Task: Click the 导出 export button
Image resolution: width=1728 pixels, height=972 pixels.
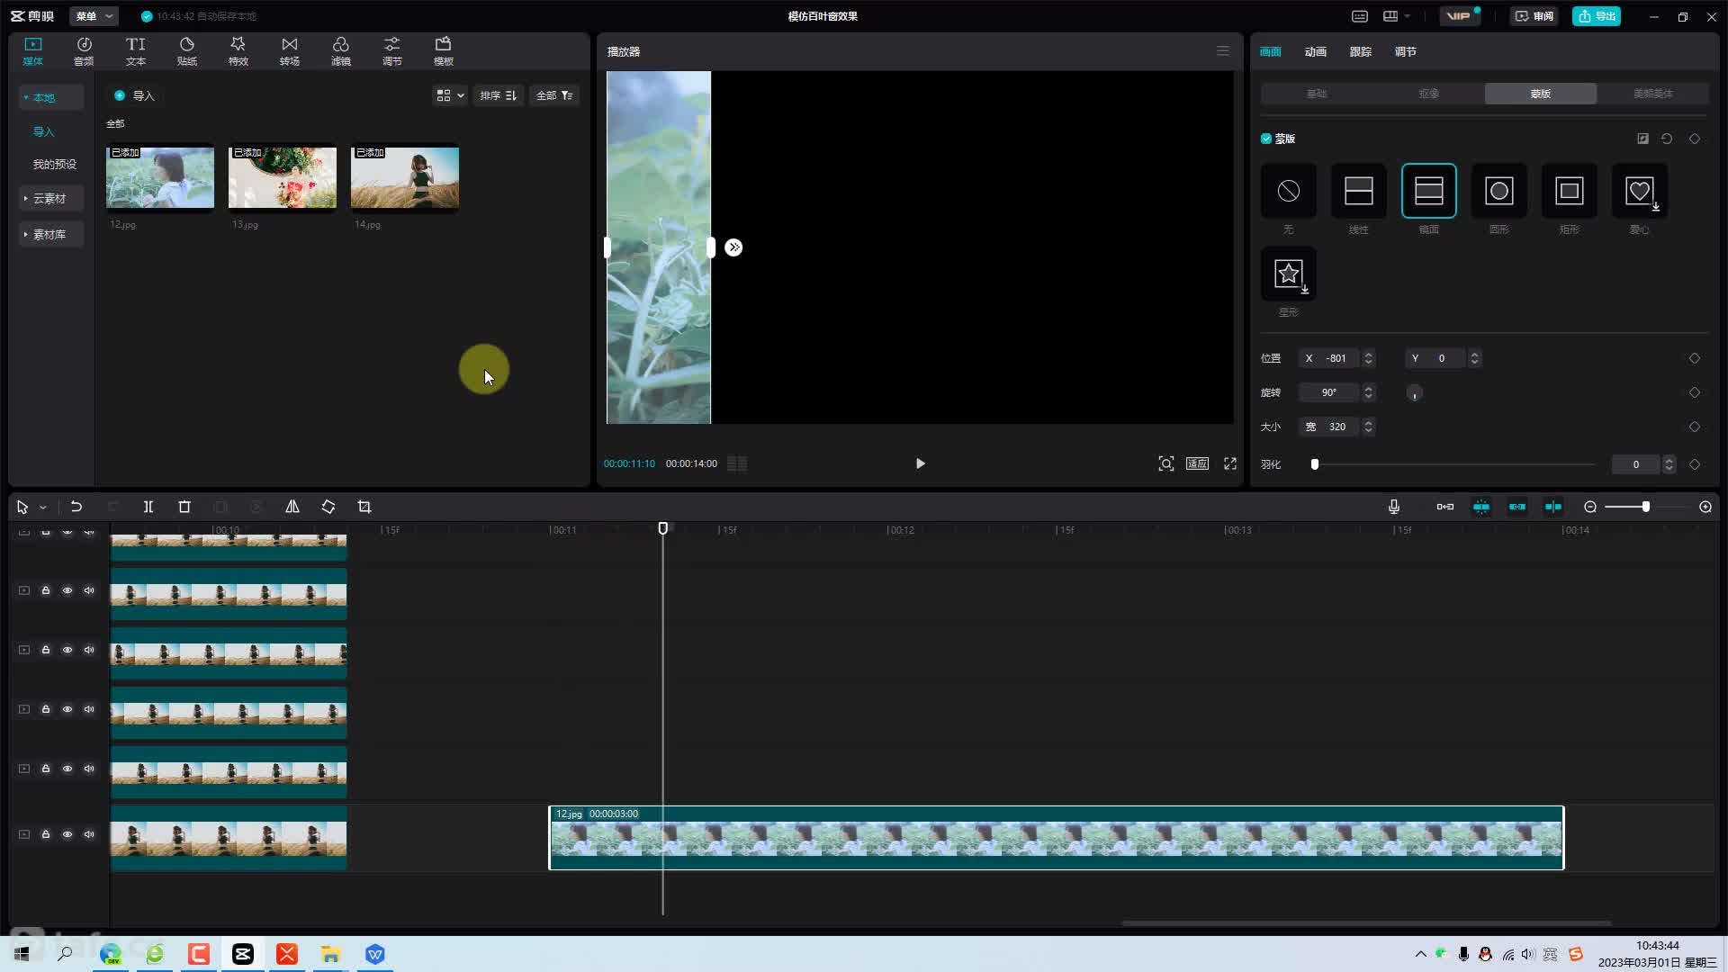Action: pyautogui.click(x=1597, y=16)
